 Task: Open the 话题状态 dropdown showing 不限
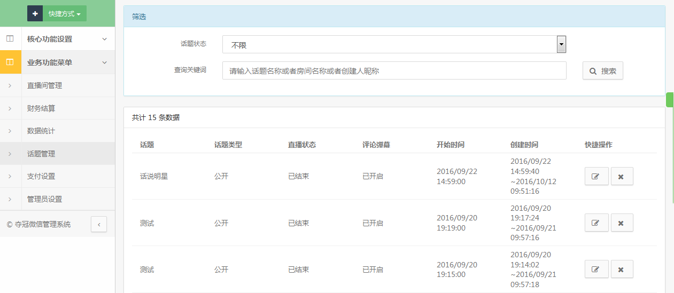(x=394, y=45)
